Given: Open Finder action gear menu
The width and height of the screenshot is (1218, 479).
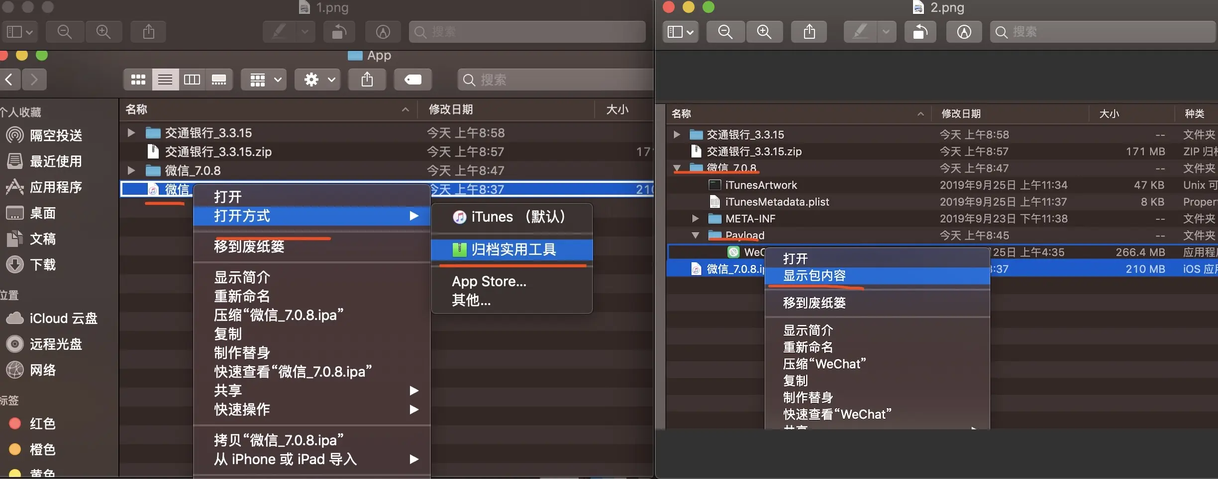Looking at the screenshot, I should click(317, 80).
